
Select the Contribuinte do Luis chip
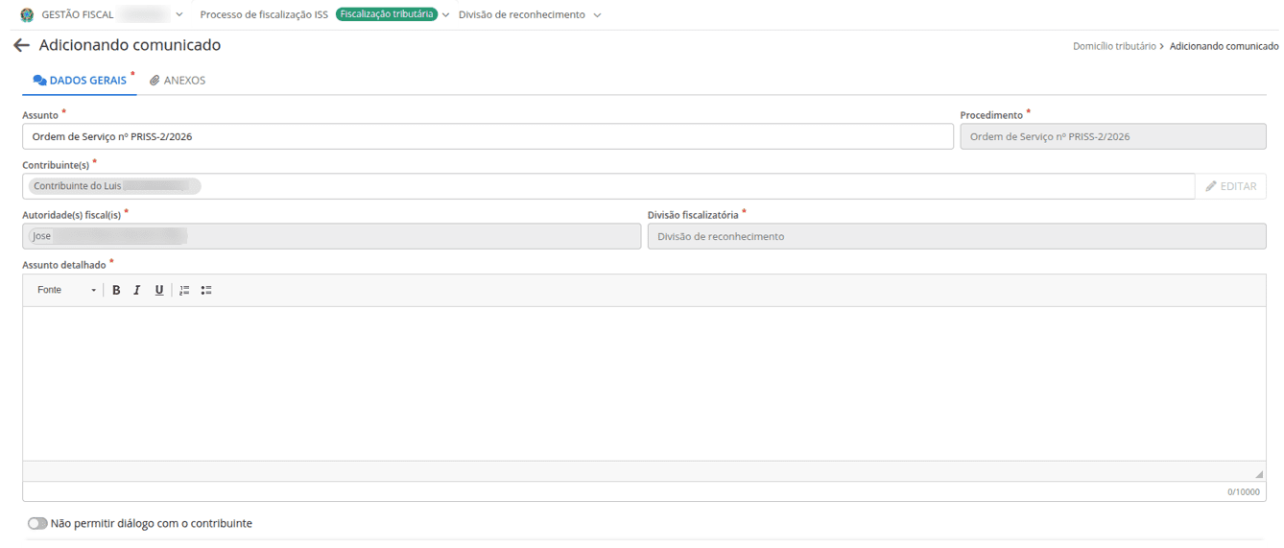click(114, 186)
